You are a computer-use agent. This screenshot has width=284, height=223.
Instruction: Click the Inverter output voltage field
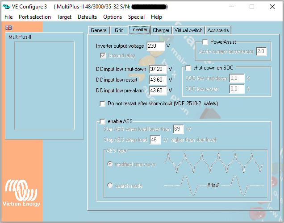click(155, 46)
